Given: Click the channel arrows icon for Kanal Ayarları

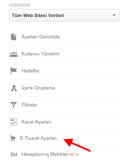Looking at the screenshot, I should (13, 122).
